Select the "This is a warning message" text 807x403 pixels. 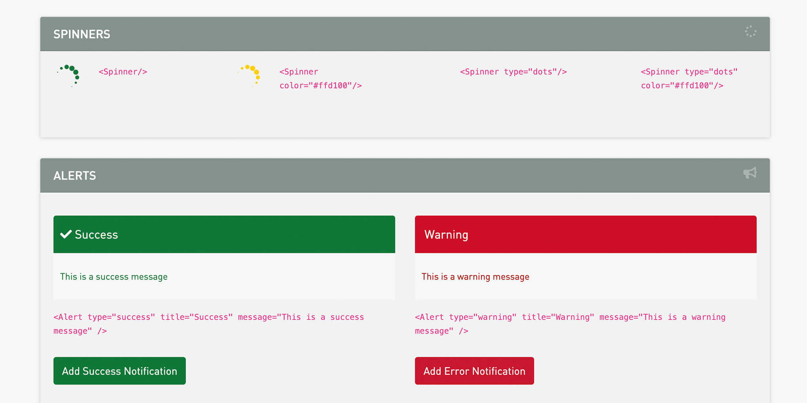475,277
